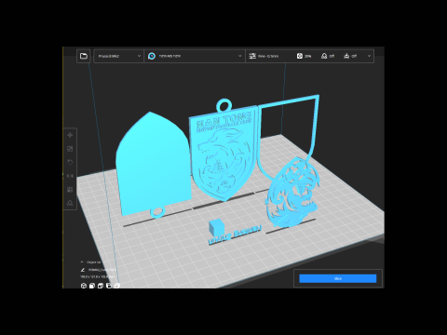
Task: Switch to 3D perspective view icon
Action: coord(84,286)
